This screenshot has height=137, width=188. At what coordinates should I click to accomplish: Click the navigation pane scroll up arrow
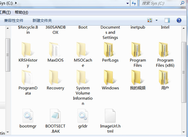click(x=8, y=28)
